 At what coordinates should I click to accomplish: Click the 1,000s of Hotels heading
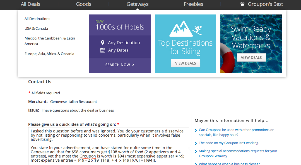point(120,27)
